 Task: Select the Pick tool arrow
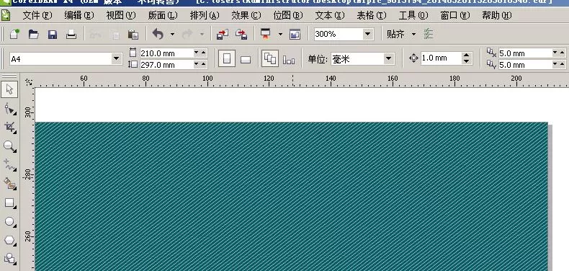[9, 89]
